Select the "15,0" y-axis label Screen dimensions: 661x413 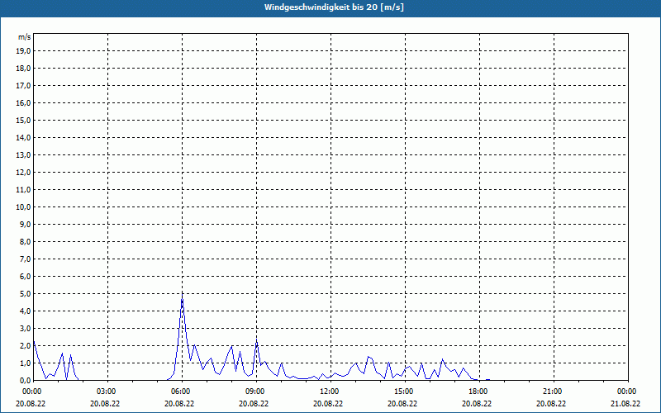pos(24,120)
